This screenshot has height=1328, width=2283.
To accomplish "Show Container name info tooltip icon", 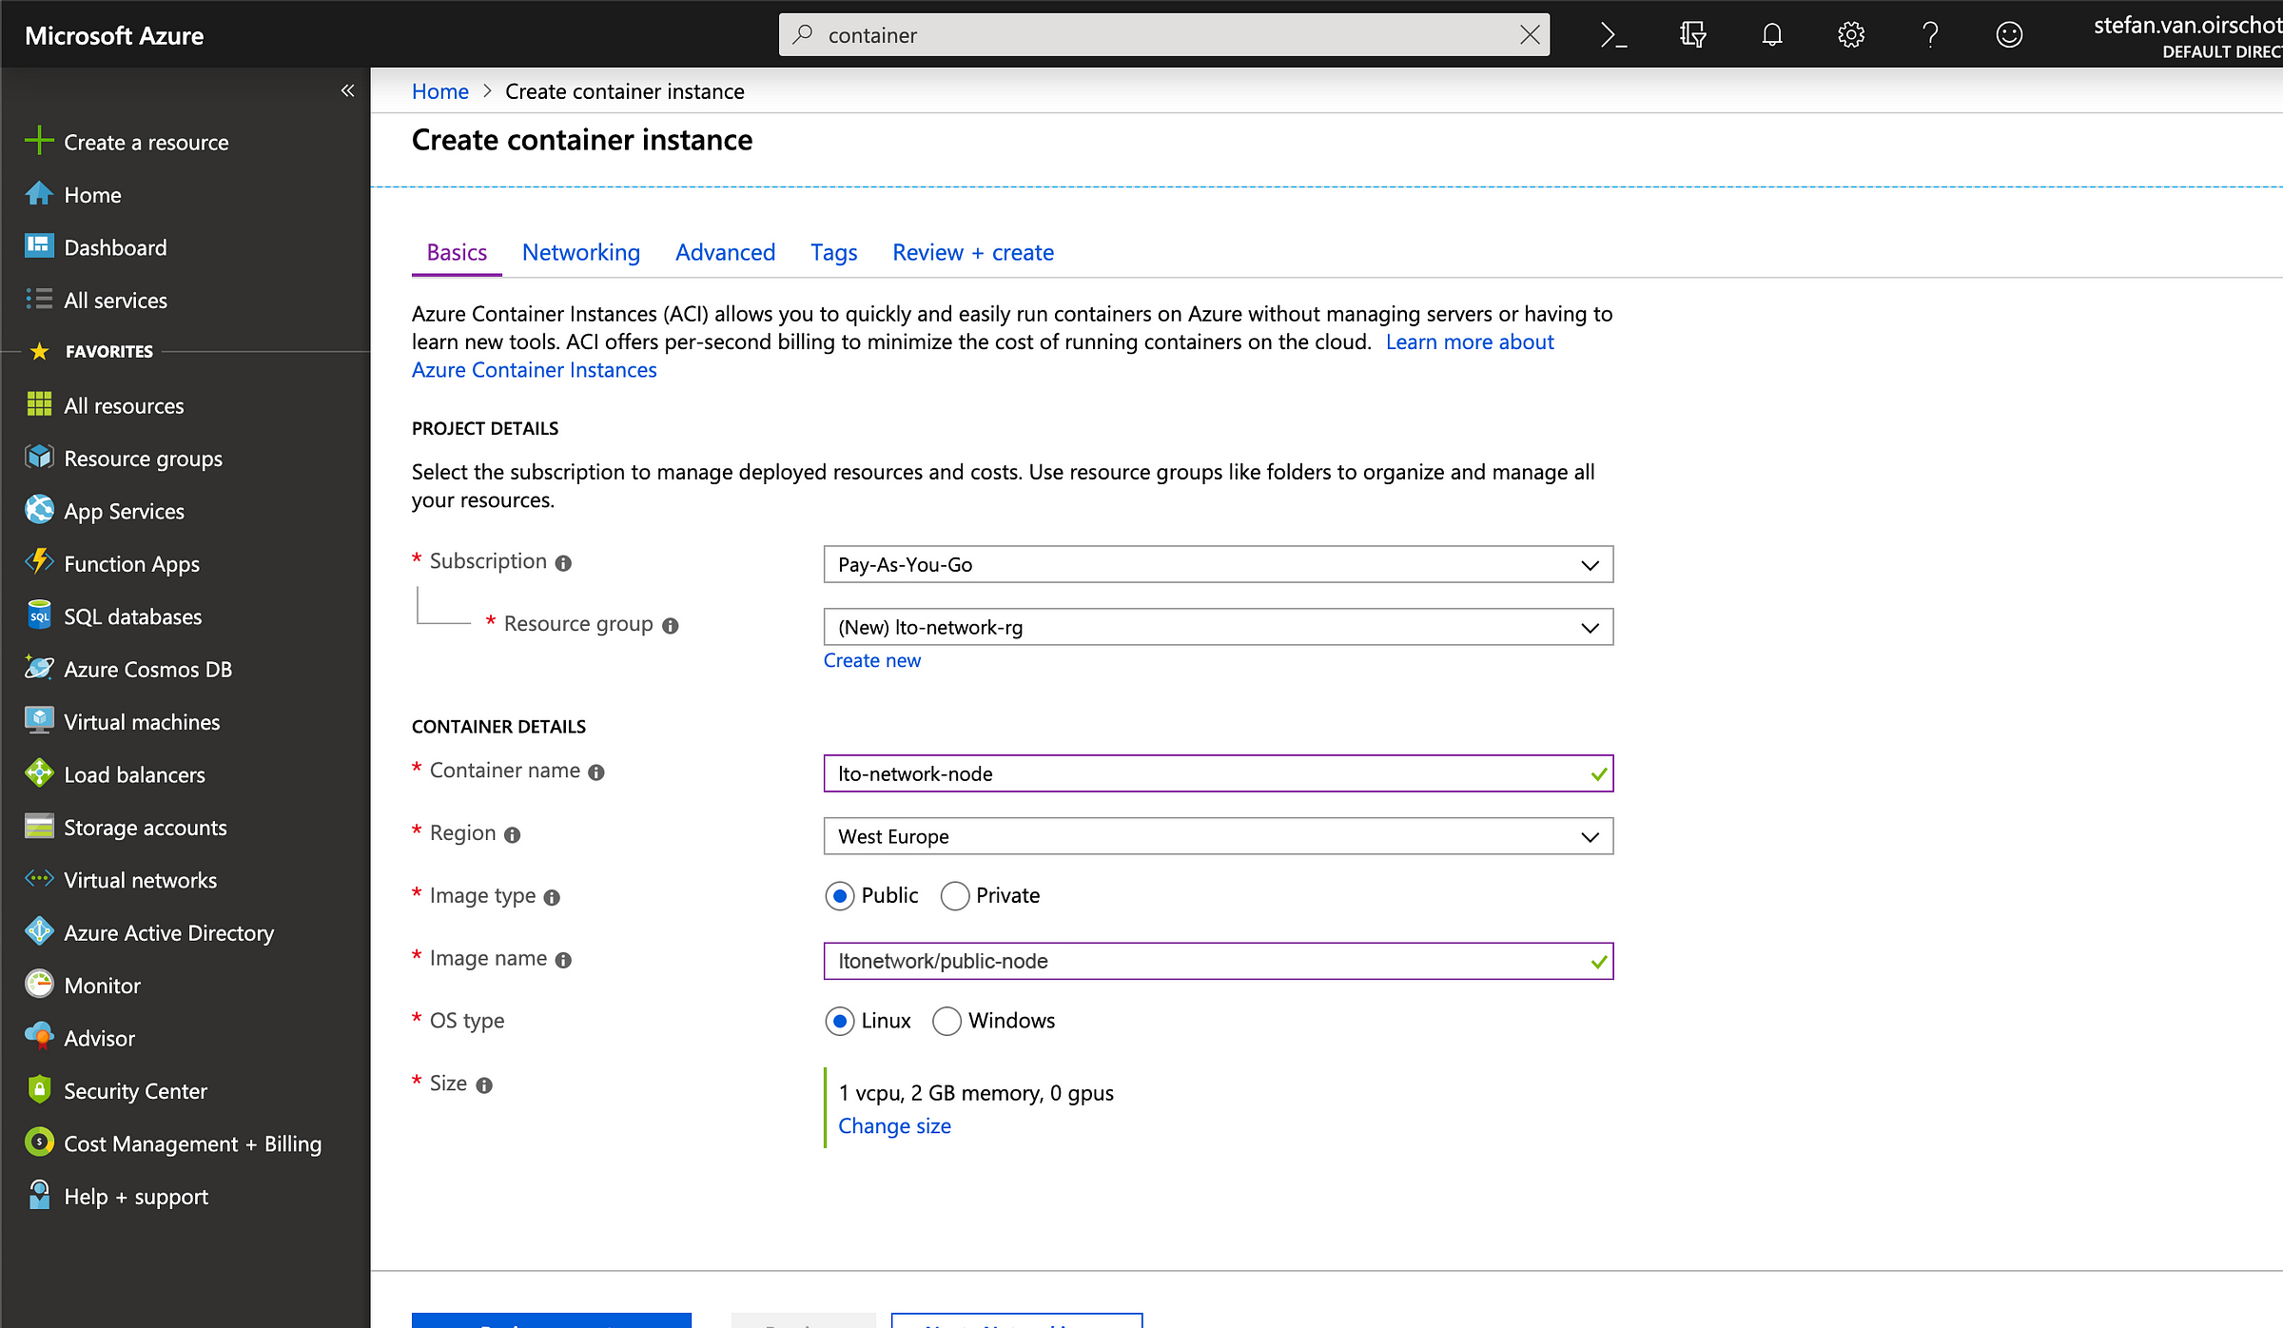I will coord(596,772).
